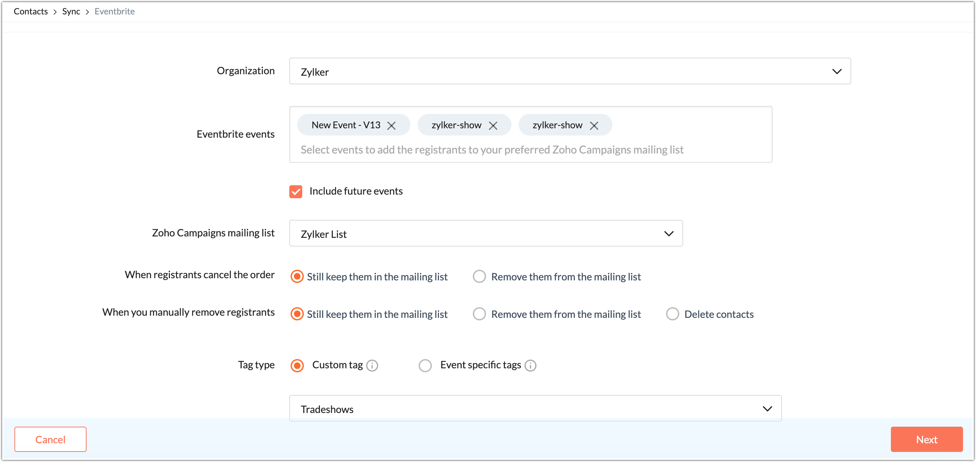Show info about Event specific tags
This screenshot has height=462, width=976.
531,365
